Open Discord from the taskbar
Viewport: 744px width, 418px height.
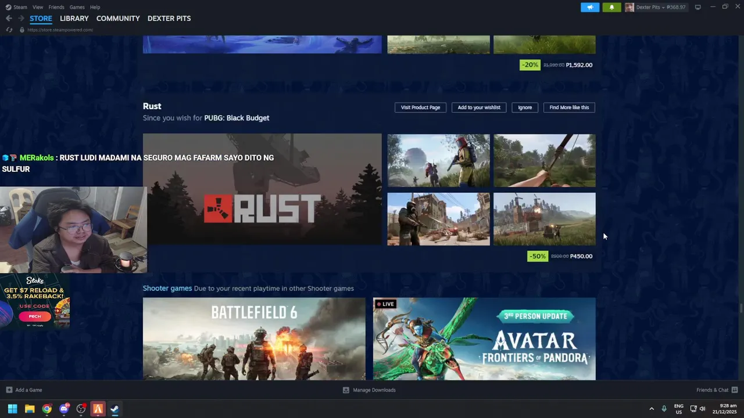(x=64, y=409)
